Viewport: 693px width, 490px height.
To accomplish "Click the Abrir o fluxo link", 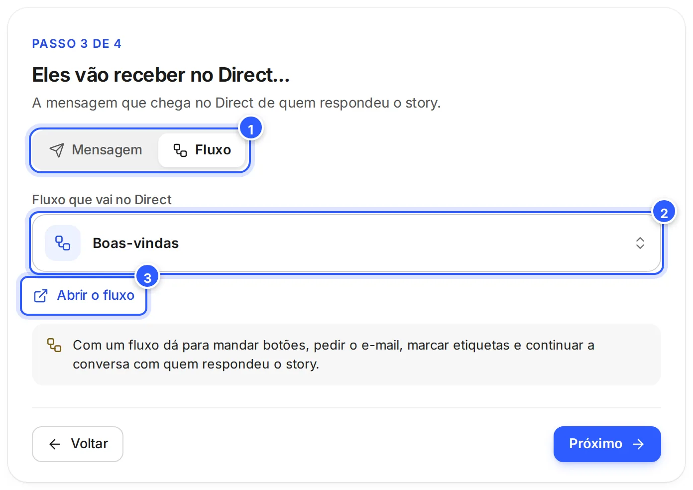I will click(84, 296).
